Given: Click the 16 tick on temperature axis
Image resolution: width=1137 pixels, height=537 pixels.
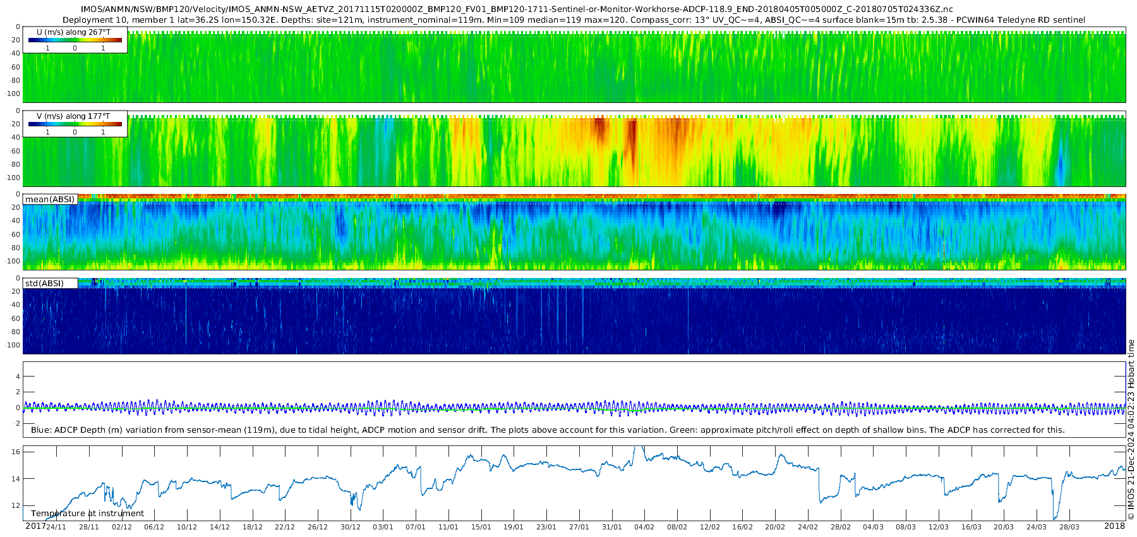Looking at the screenshot, I should (16, 452).
